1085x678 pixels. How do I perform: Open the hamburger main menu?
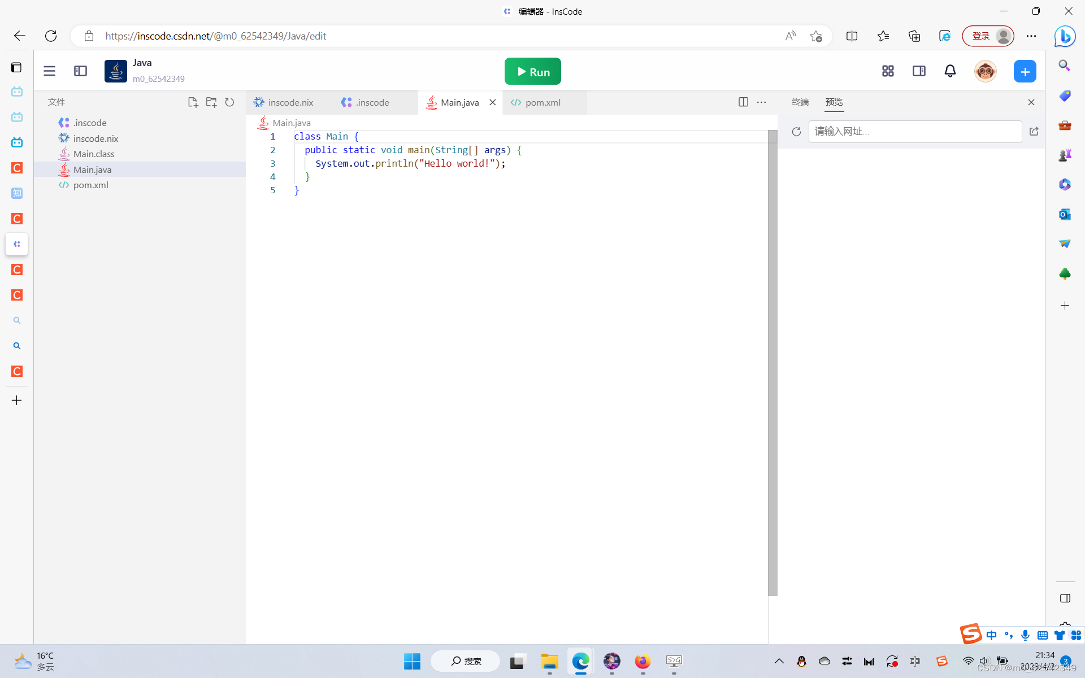point(50,71)
